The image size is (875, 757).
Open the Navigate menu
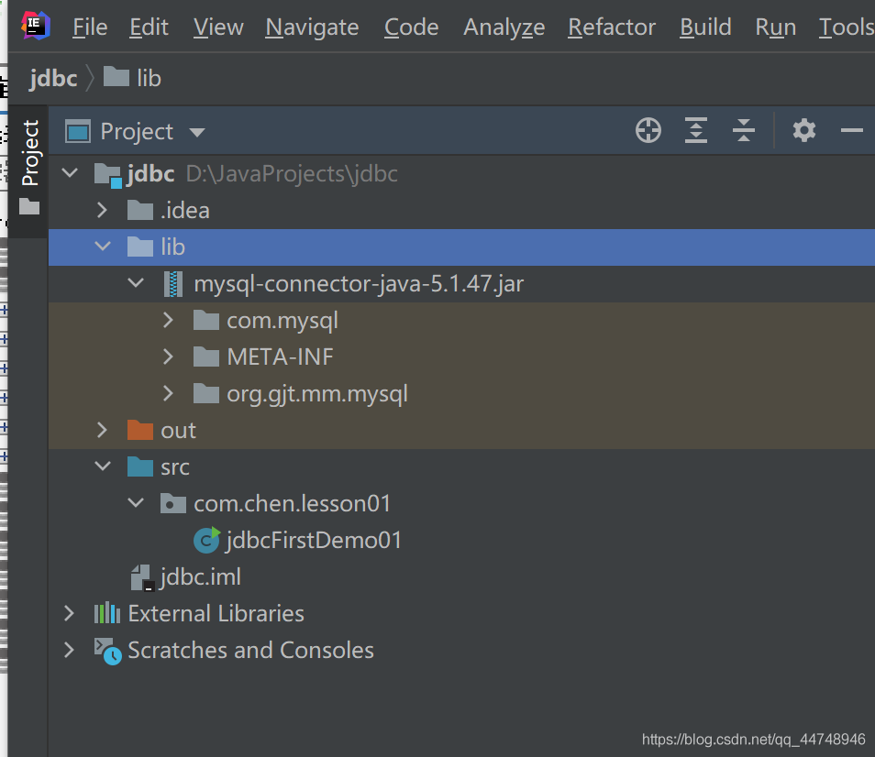point(312,27)
